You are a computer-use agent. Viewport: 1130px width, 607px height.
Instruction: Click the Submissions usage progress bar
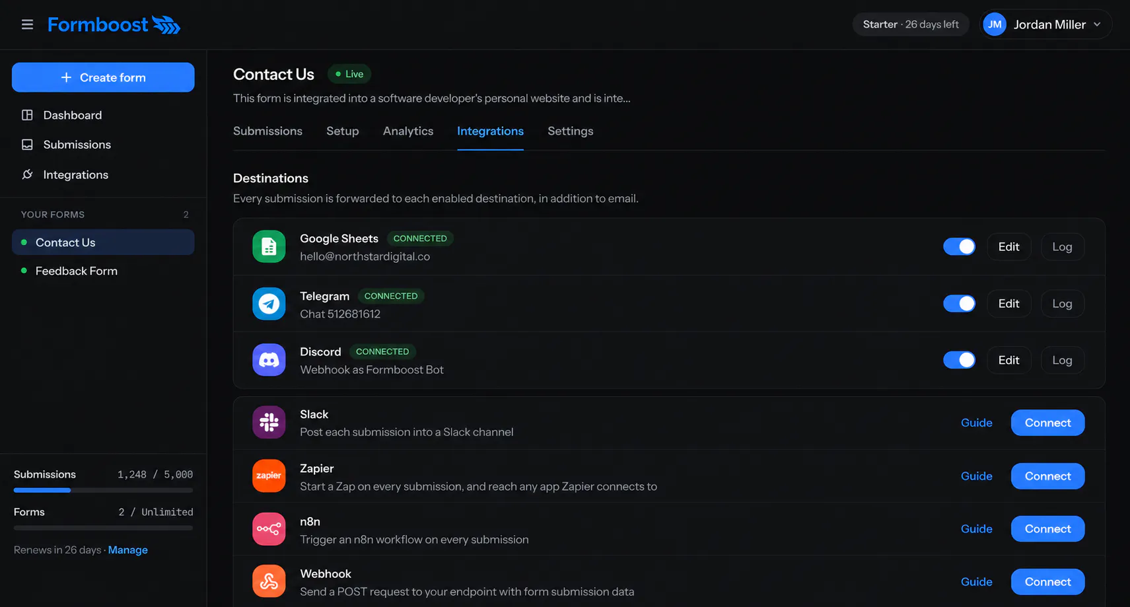[103, 490]
